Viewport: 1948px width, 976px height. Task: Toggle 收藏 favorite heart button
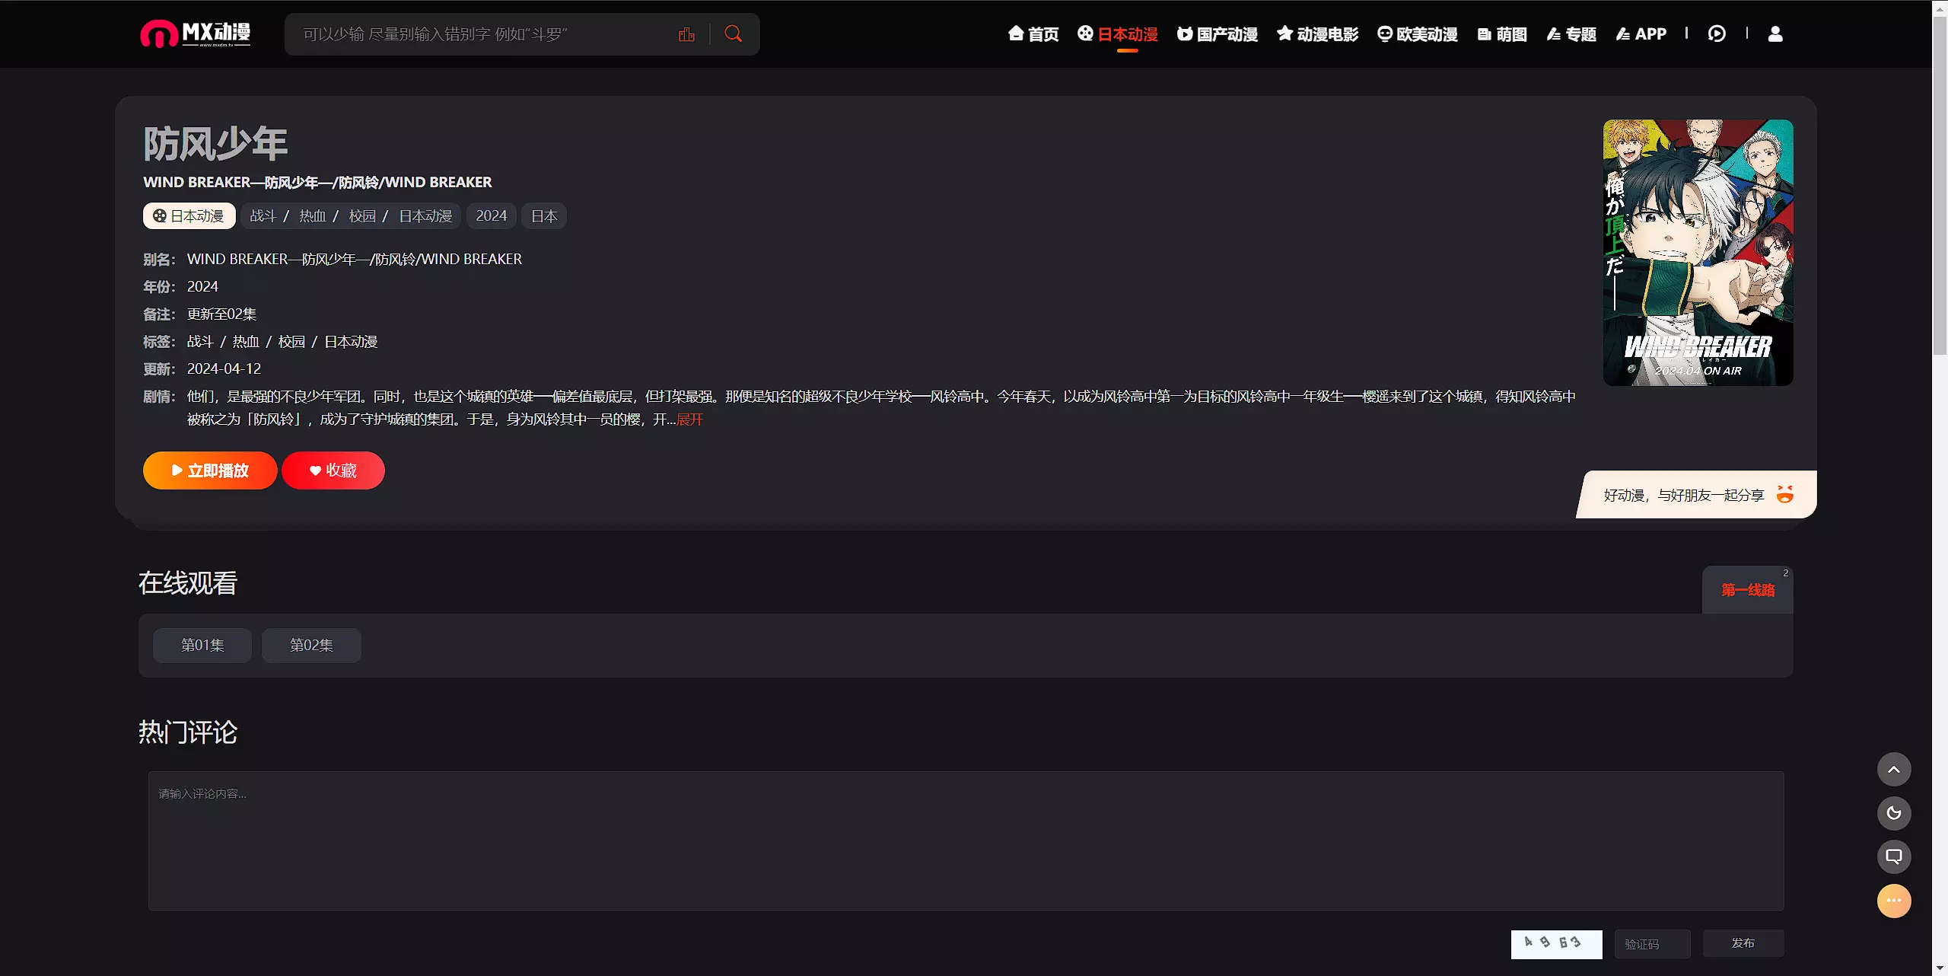pos(333,470)
